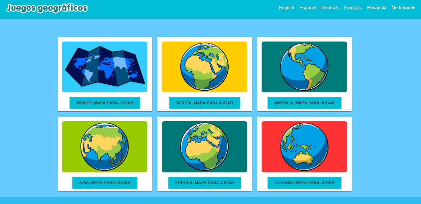The height and width of the screenshot is (204, 421).
Task: Switch to Français
Action: pyautogui.click(x=353, y=8)
